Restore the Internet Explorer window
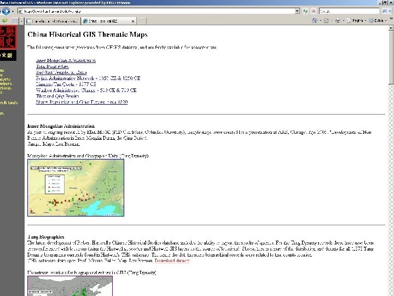Screen dimensions: 394x296 [385, 3]
